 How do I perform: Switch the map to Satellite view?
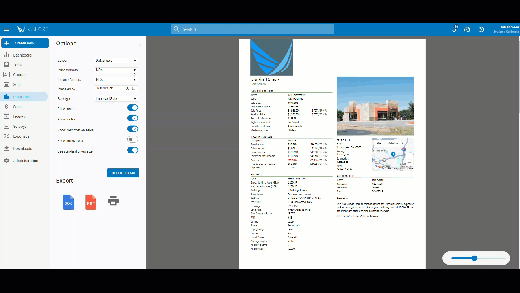pyautogui.click(x=393, y=143)
